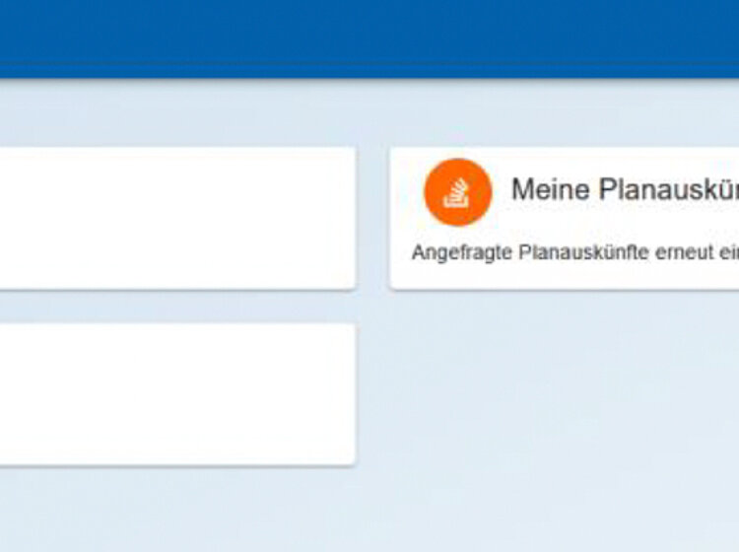Click the page background beneath the lower-left card
The image size is (739, 552).
177,509
